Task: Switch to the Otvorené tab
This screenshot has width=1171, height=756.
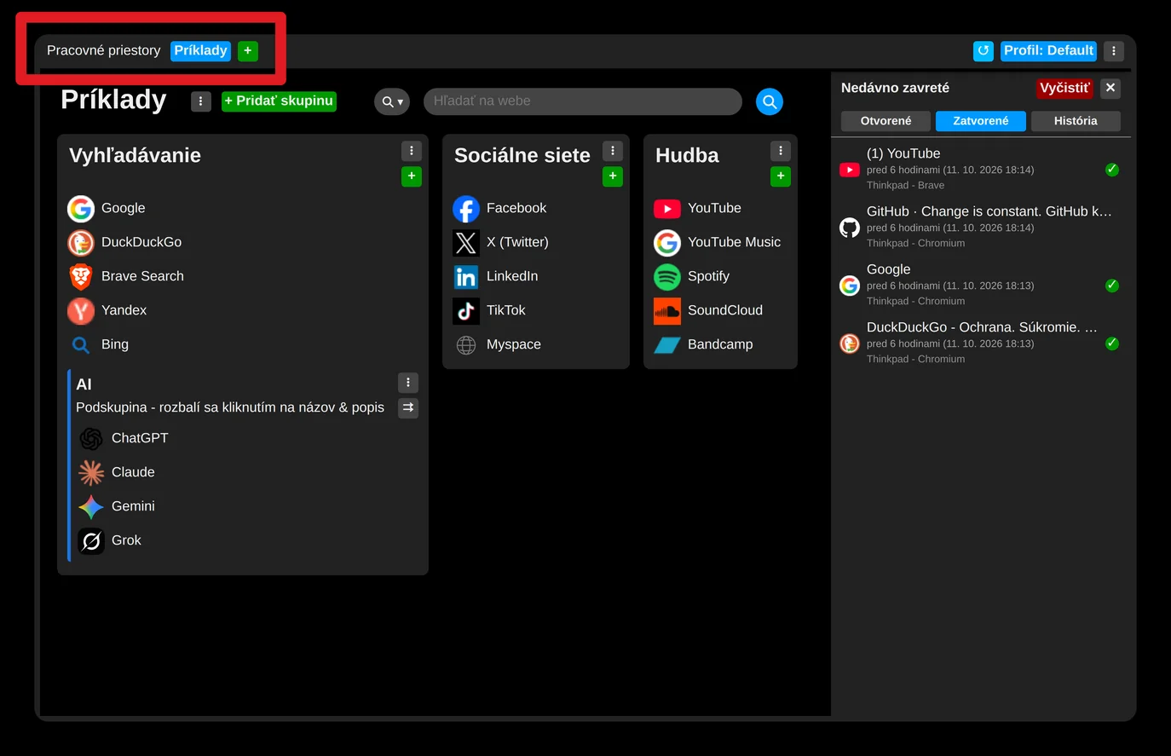Action: click(885, 121)
